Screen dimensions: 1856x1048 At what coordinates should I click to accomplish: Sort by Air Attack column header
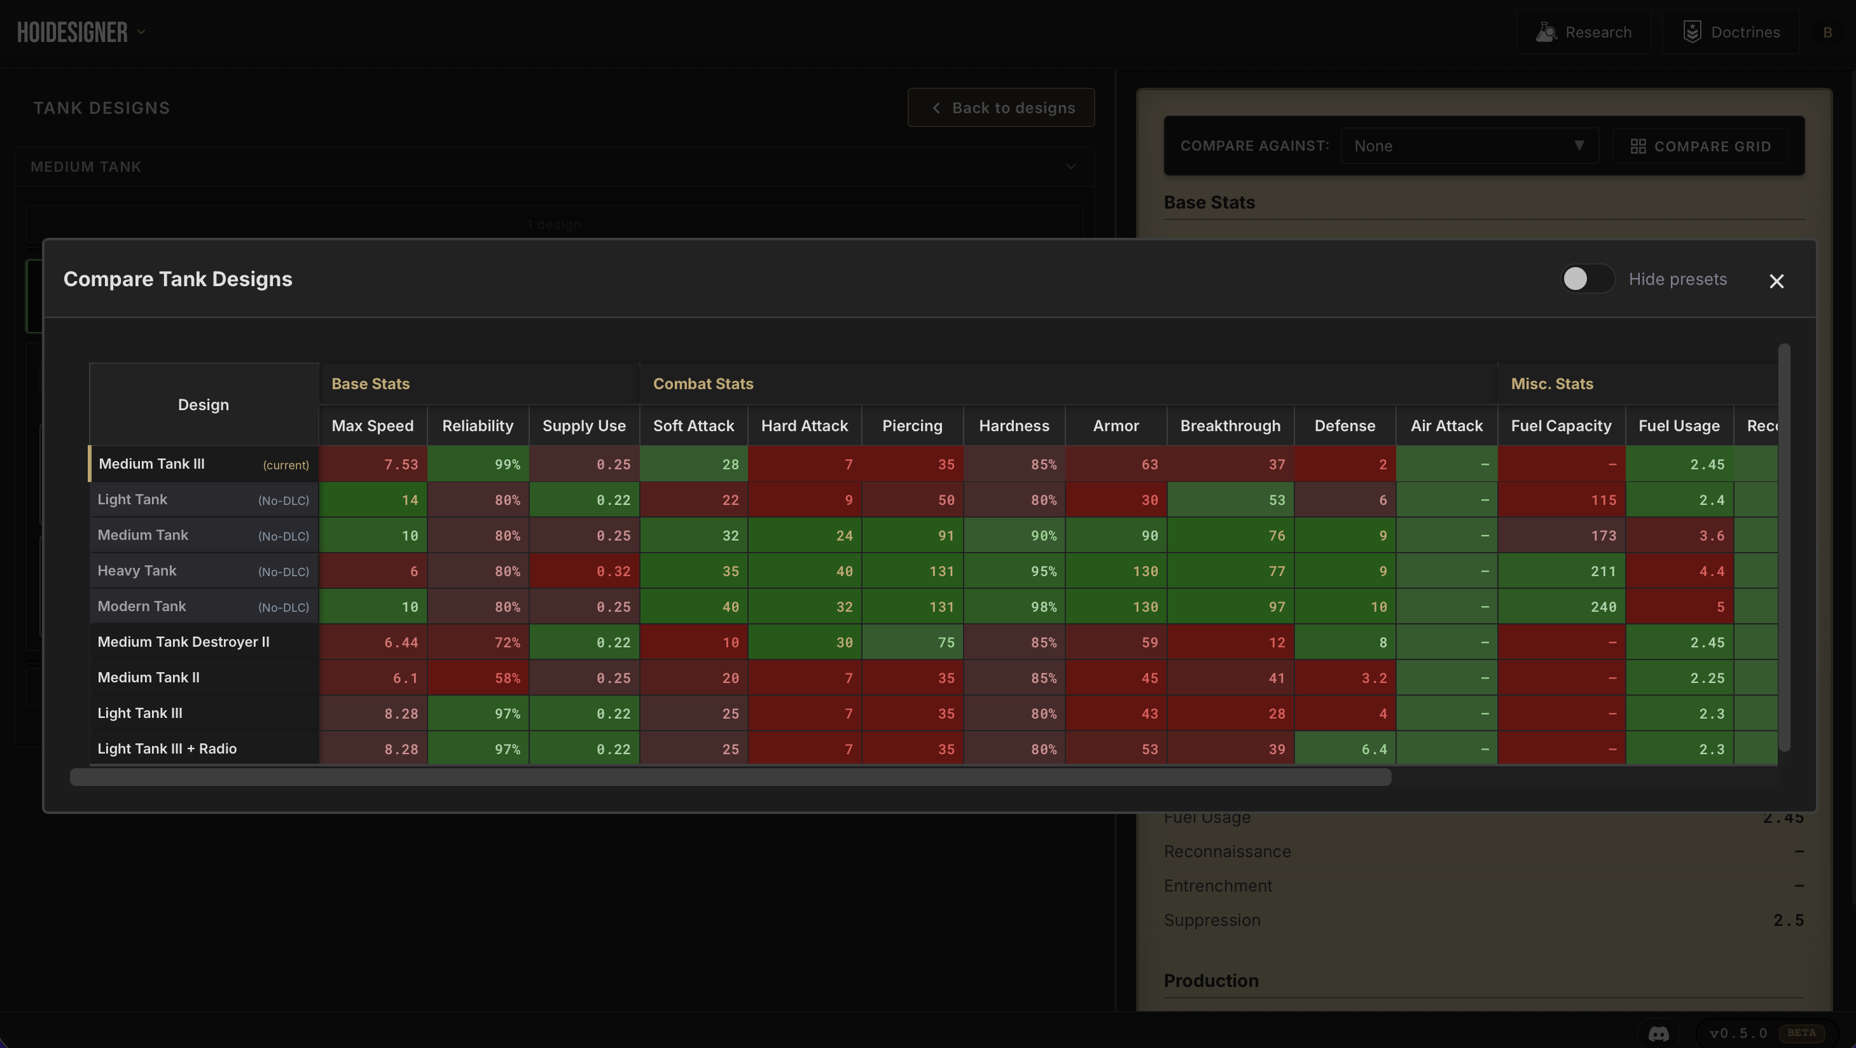(x=1446, y=425)
